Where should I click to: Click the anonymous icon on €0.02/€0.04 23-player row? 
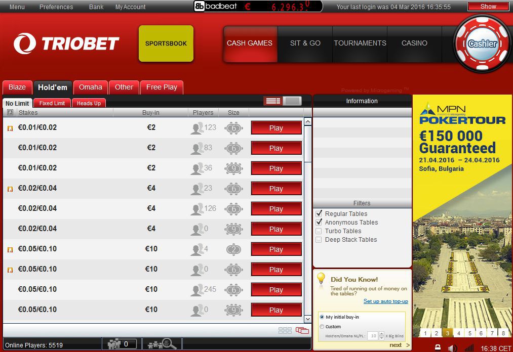tap(10, 189)
